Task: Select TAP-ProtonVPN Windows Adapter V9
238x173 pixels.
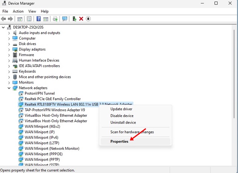Action: [x=55, y=110]
